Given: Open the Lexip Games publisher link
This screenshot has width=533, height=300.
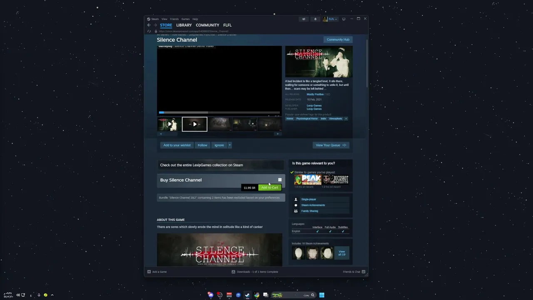Looking at the screenshot, I should coord(314,109).
